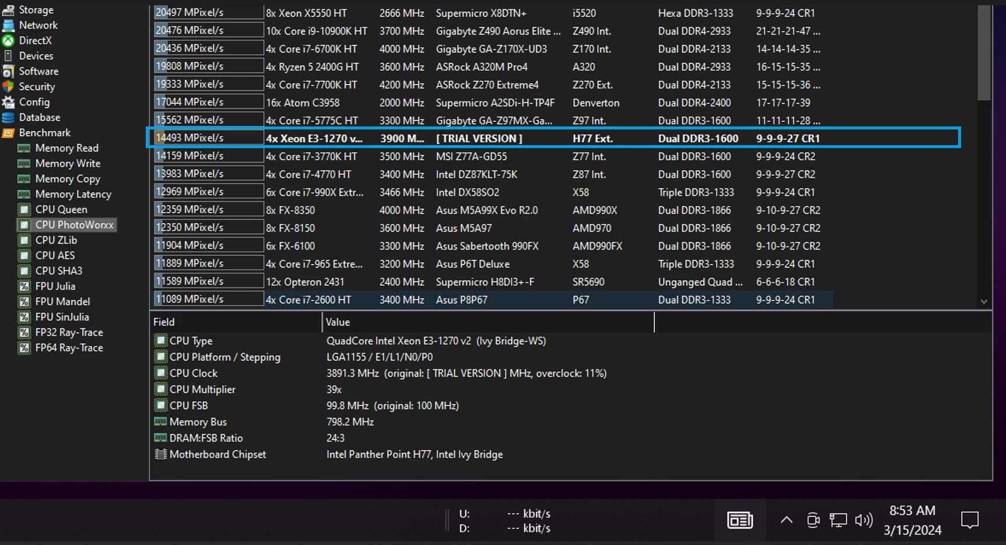This screenshot has width=1006, height=545.
Task: Open FPU Mandel benchmark
Action: click(x=62, y=301)
